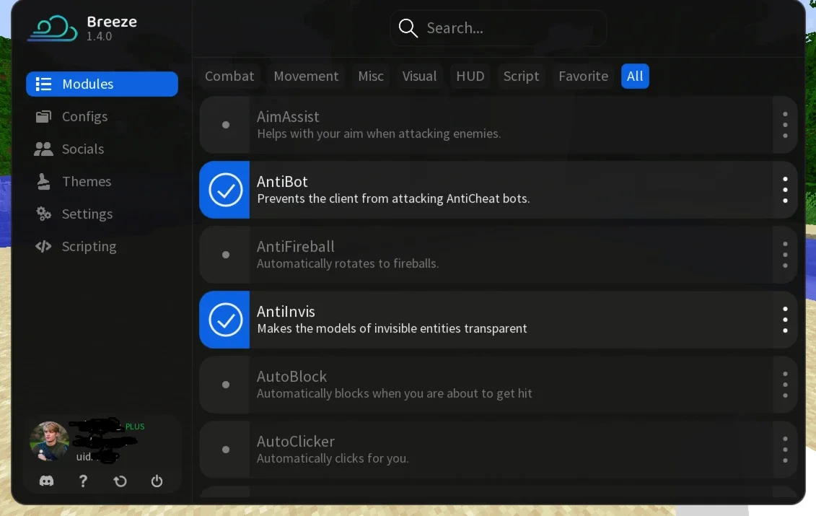Screen dimensions: 816x516
Task: Click the Breeze cloud logo
Action: 53,28
